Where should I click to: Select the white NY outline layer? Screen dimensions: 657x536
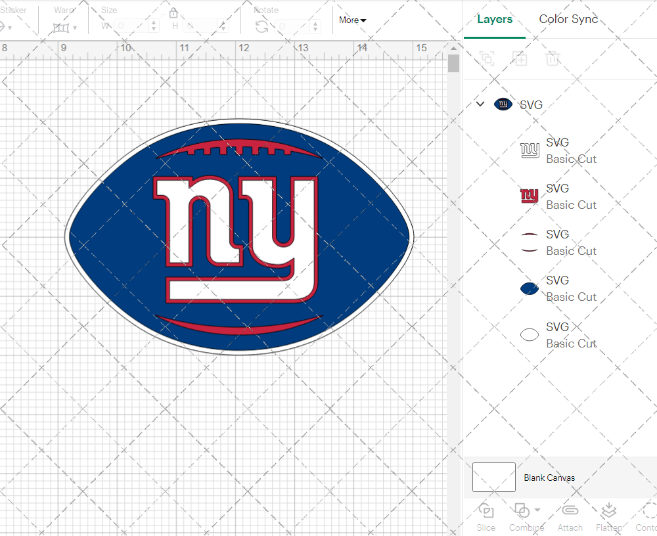pos(558,150)
